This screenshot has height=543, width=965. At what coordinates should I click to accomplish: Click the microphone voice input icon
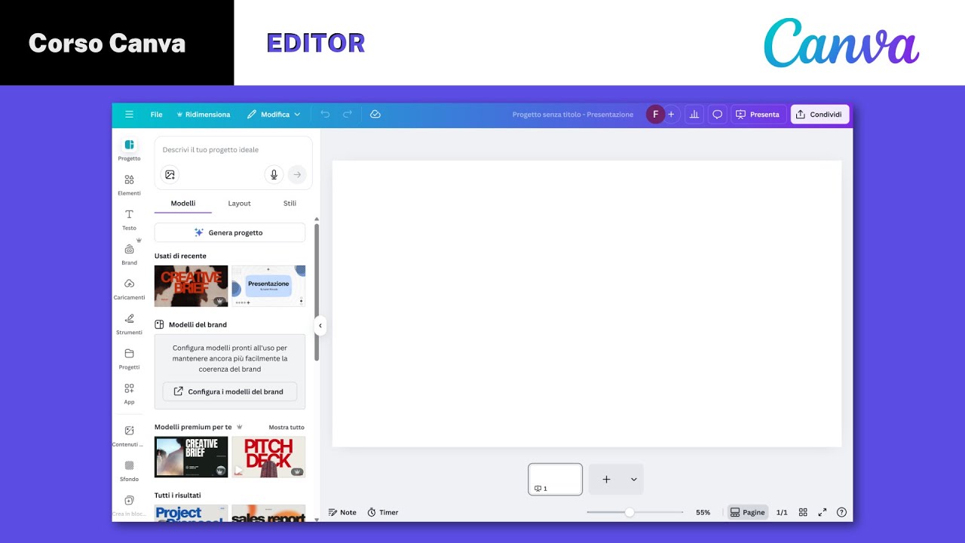coord(274,175)
